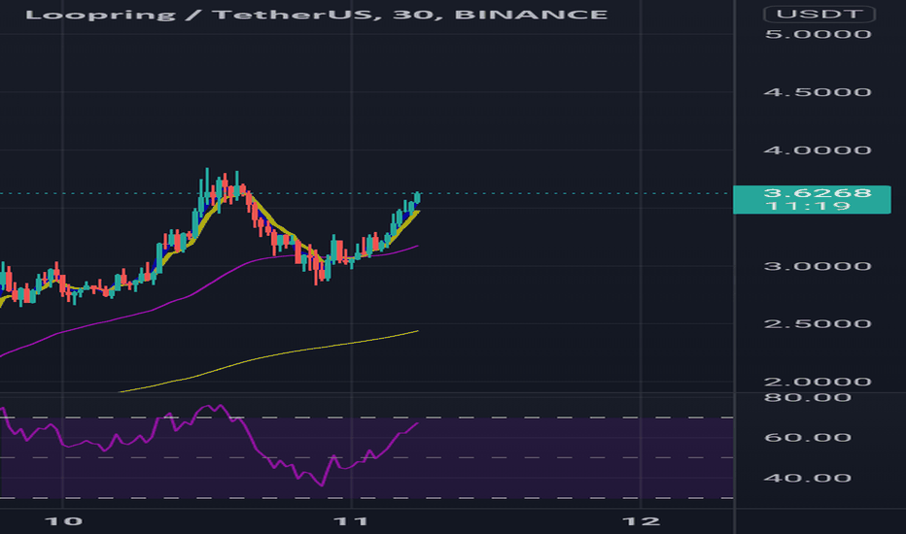Click the 3.0000 price axis label
The image size is (906, 534).
point(818,267)
